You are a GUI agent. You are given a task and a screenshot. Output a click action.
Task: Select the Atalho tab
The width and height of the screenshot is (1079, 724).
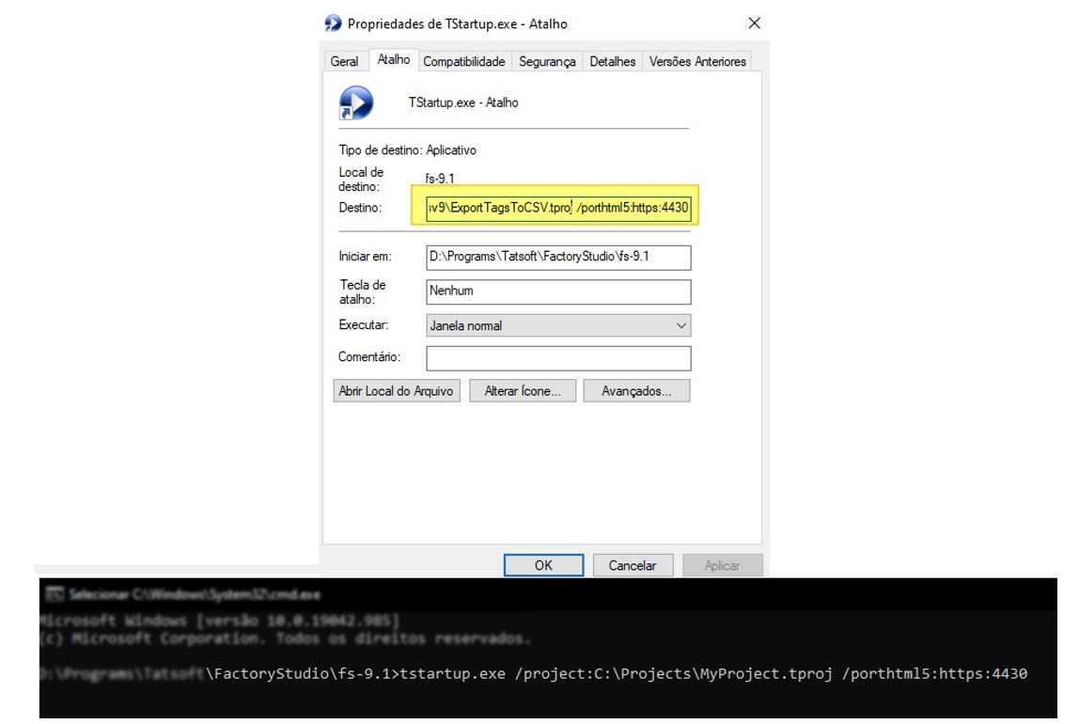pyautogui.click(x=394, y=60)
